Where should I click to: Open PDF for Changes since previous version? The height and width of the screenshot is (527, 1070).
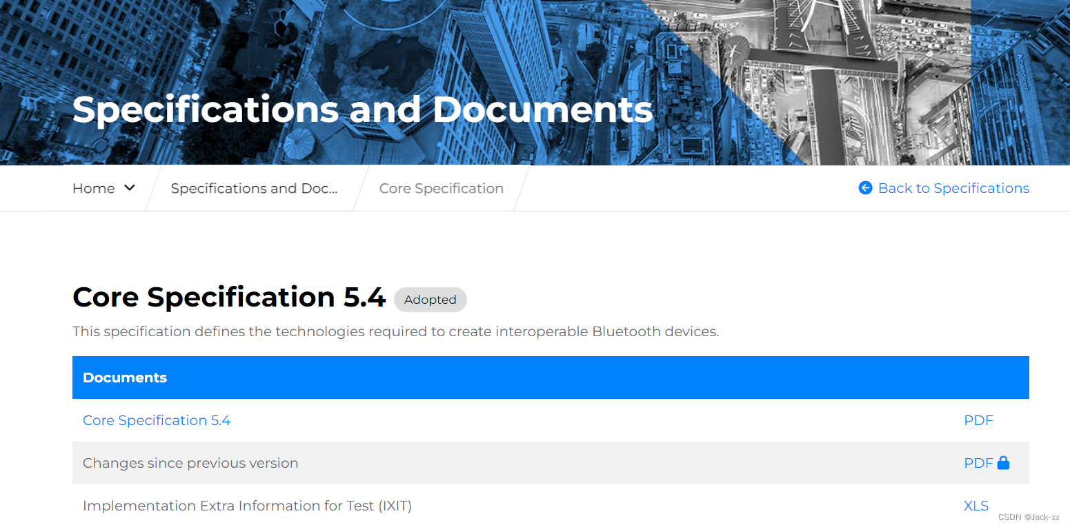pos(978,463)
